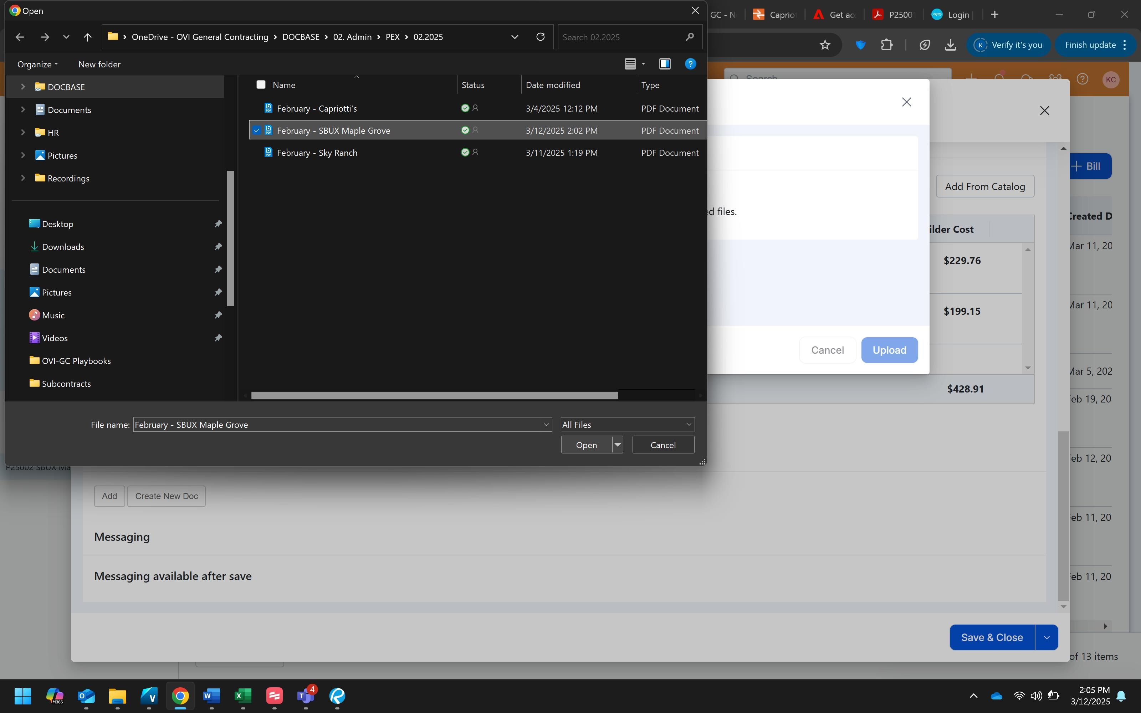Click the horizontal scrollbar of file list
Screen dimensions: 1141x713
click(434, 395)
